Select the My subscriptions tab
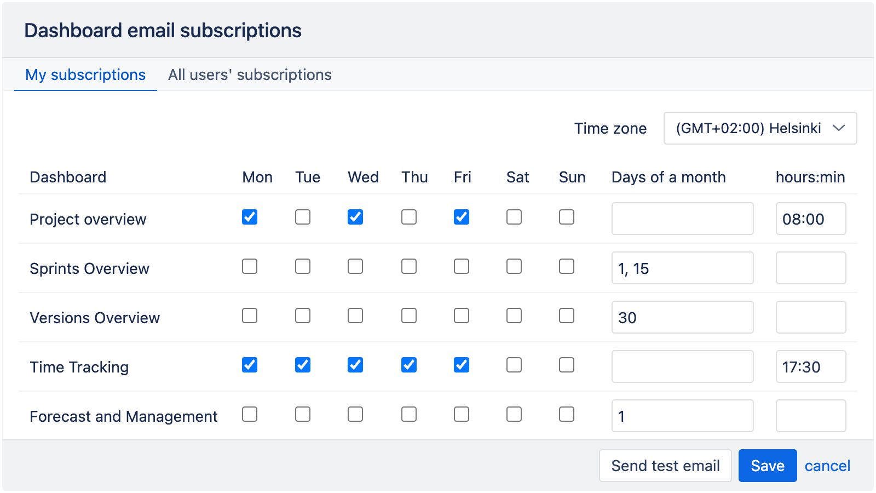This screenshot has width=876, height=493. (85, 74)
